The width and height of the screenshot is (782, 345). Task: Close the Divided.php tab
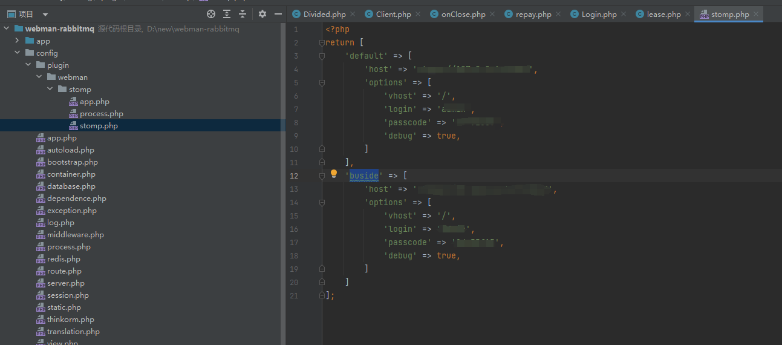tap(353, 15)
